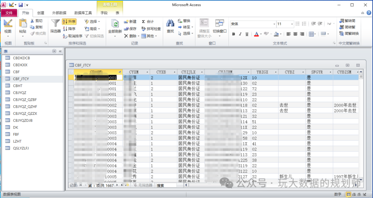Click the datasheet vertical scrollbar down arrow
373x198 pixels.
361,180
